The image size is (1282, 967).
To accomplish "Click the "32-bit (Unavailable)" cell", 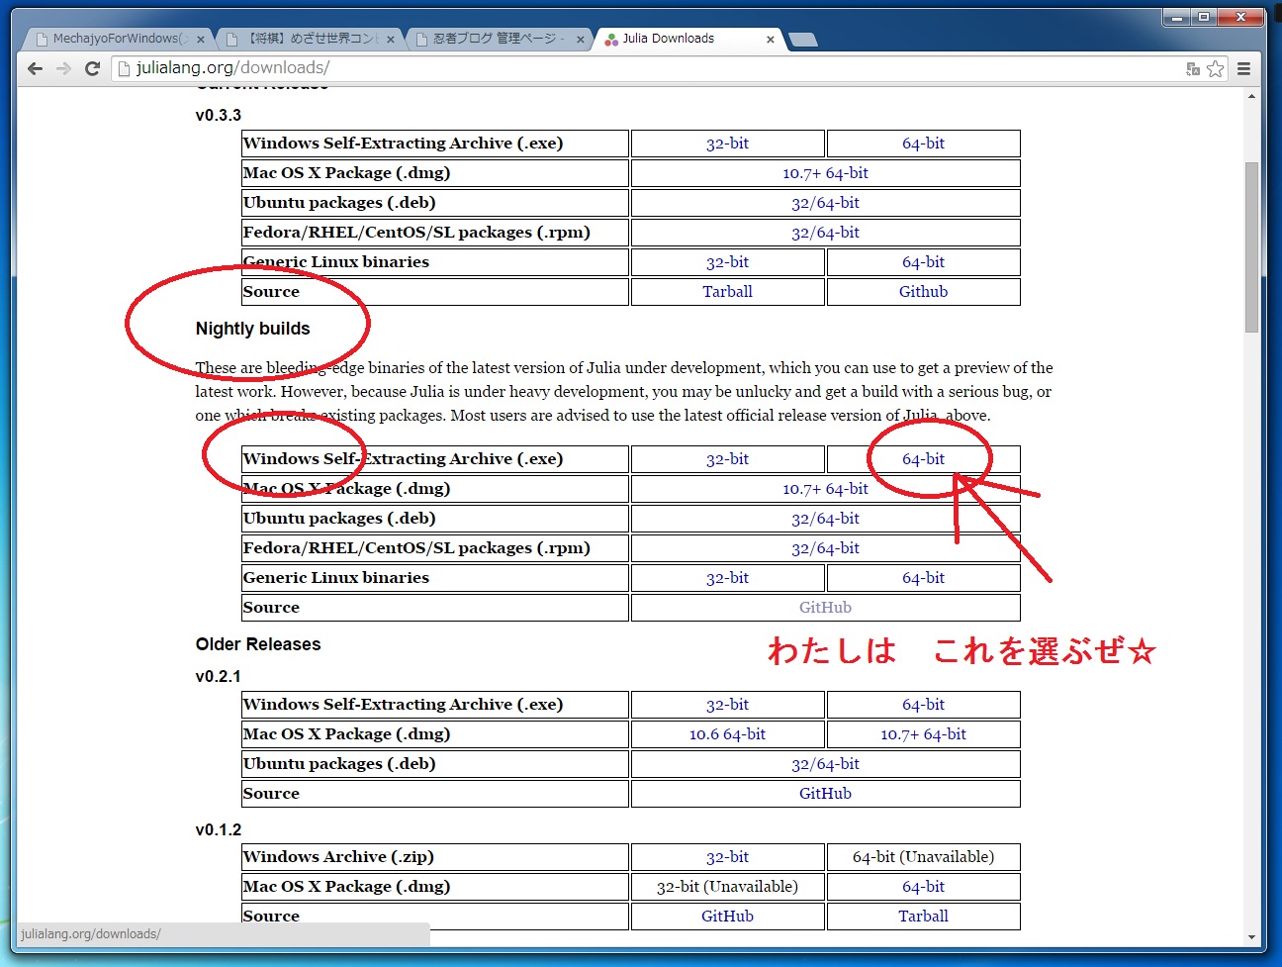I will point(727,887).
